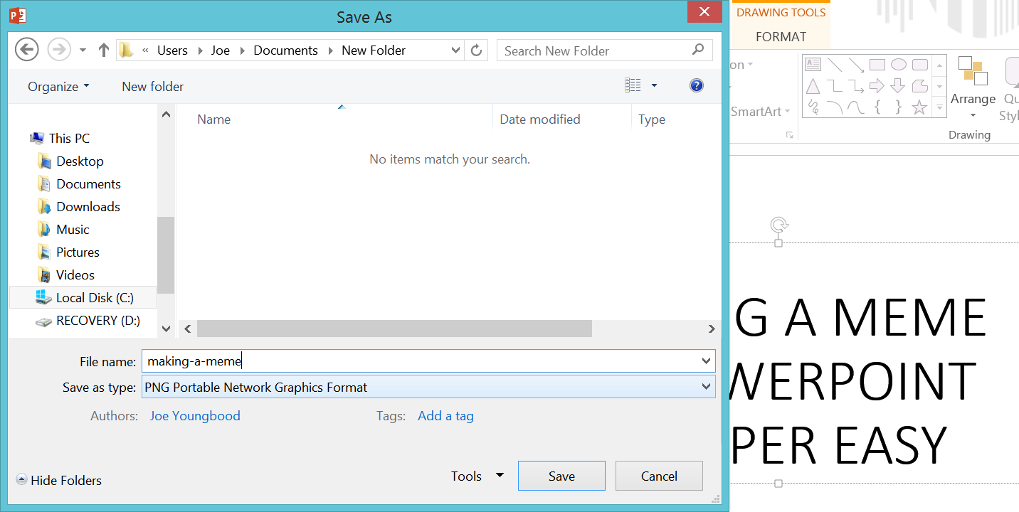Select the 5-Point Star shape
The width and height of the screenshot is (1019, 512).
click(x=920, y=107)
